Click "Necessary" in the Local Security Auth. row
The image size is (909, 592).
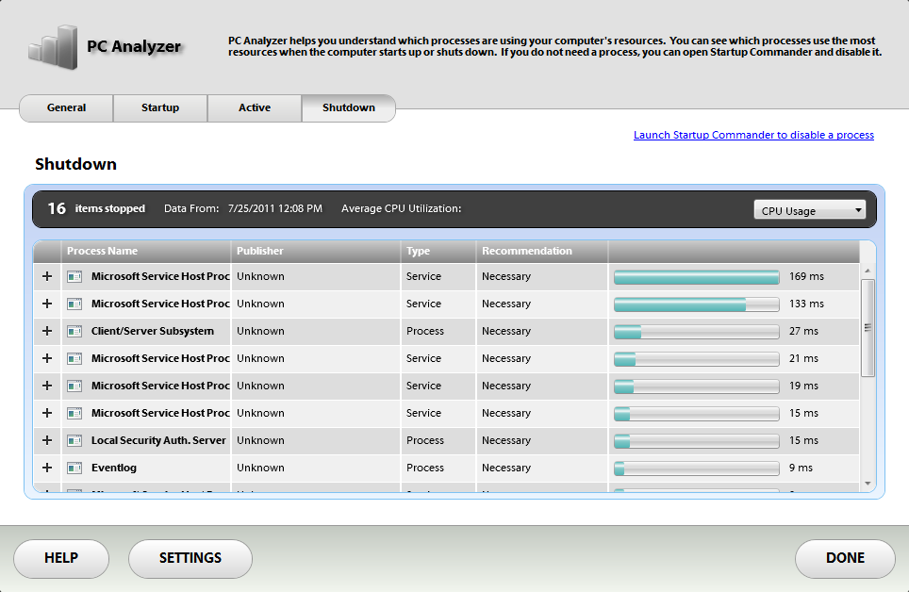tap(506, 440)
